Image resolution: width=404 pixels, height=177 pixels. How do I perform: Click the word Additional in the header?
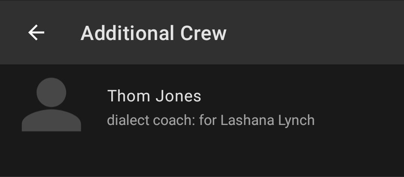point(127,33)
